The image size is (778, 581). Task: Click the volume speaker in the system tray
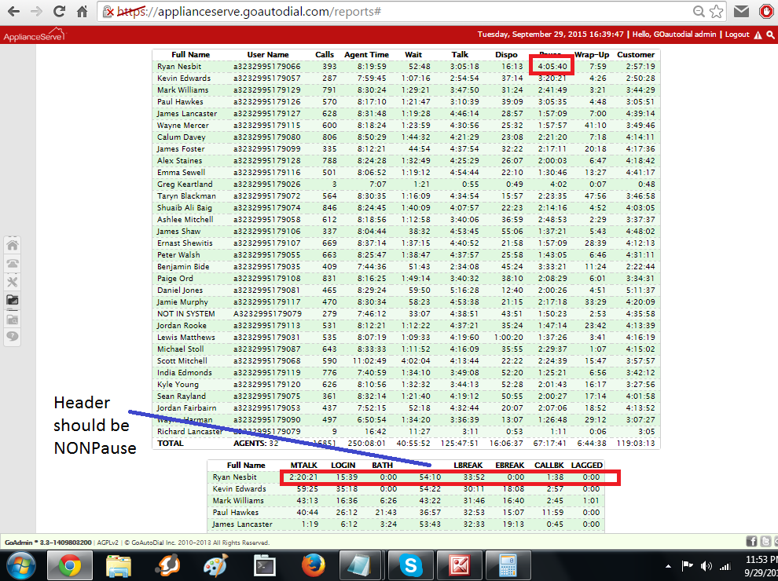[706, 566]
